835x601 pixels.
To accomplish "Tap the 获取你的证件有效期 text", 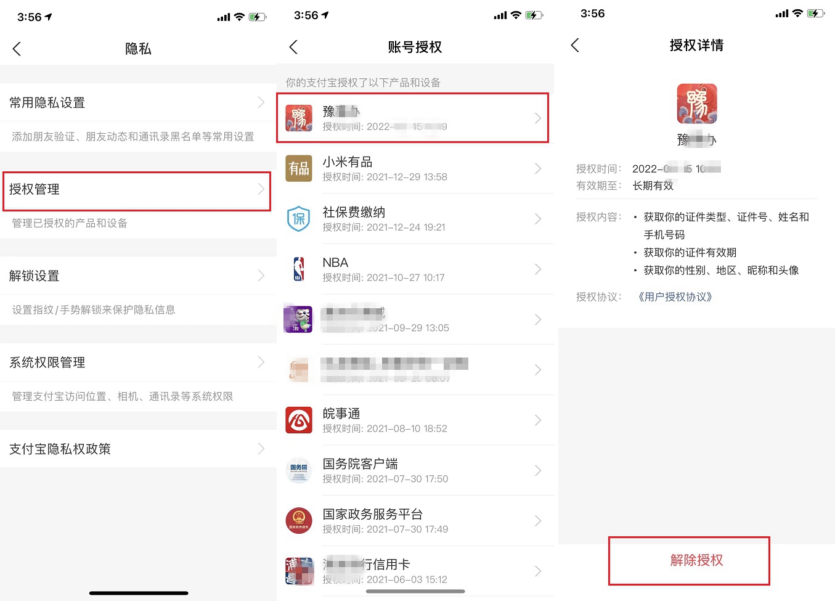I will [x=690, y=253].
